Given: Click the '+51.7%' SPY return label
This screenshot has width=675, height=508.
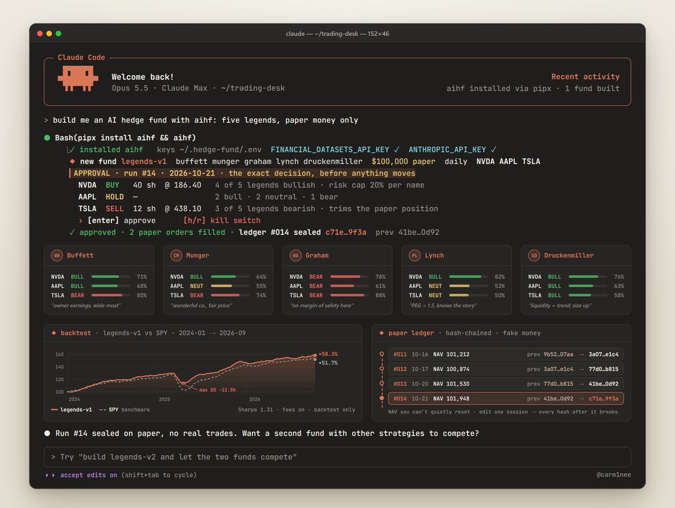Looking at the screenshot, I should [x=328, y=363].
